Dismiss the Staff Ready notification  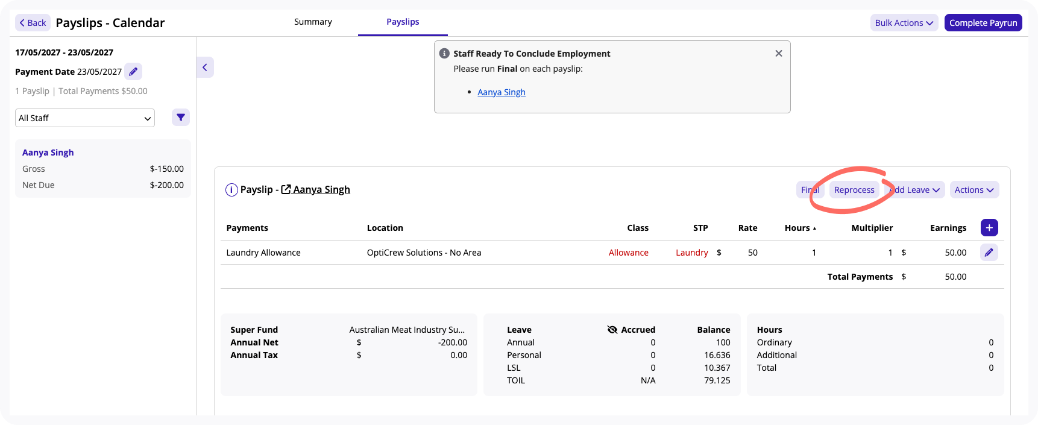(779, 54)
